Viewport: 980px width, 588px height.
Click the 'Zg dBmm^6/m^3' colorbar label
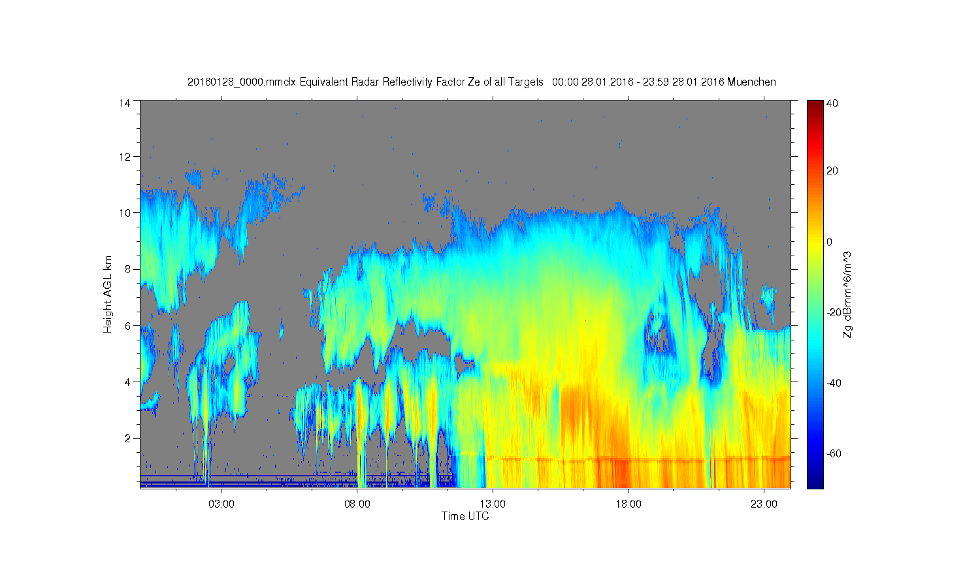click(847, 295)
